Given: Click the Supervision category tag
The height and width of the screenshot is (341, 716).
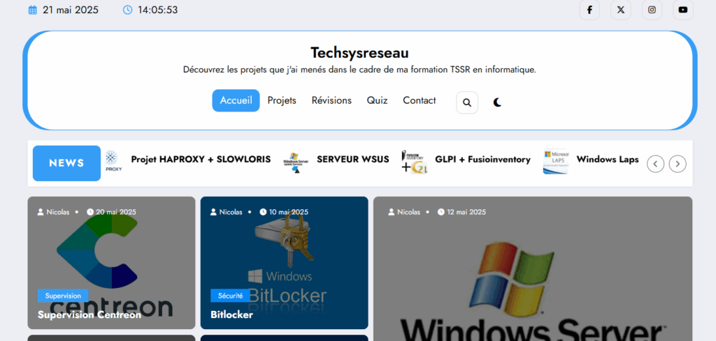Looking at the screenshot, I should click(x=63, y=296).
